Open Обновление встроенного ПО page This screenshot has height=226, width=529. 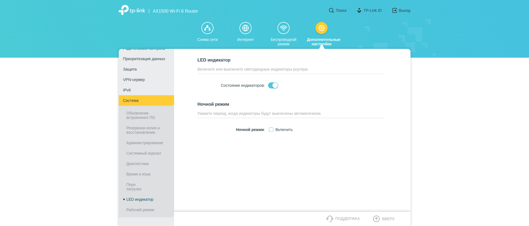141,115
